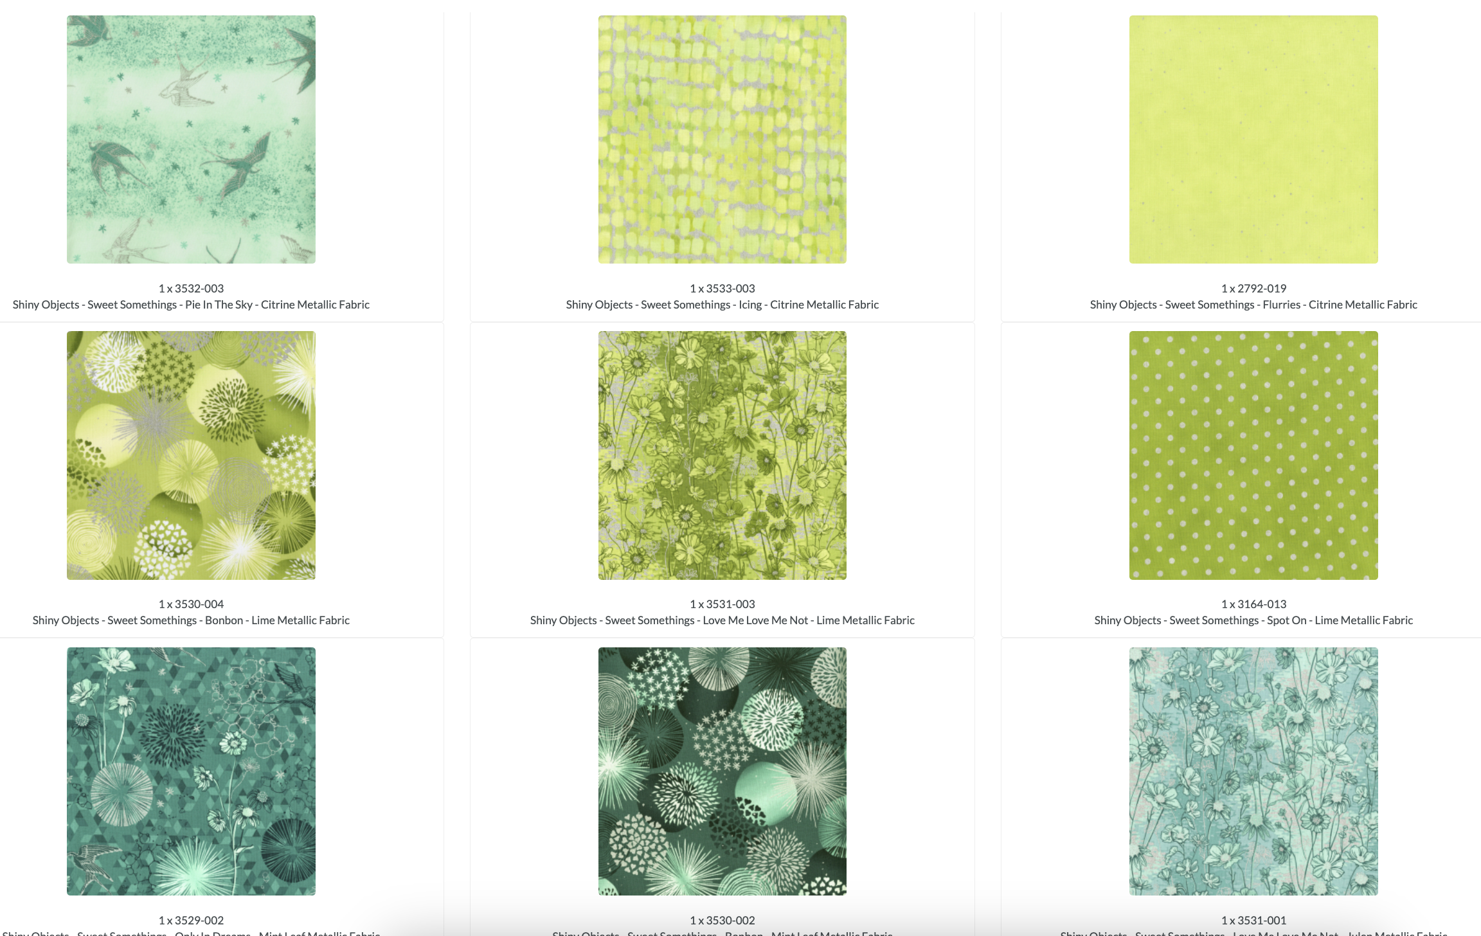1481x936 pixels.
Task: Click the Love Me Love Me Not Lime image
Action: tap(722, 455)
